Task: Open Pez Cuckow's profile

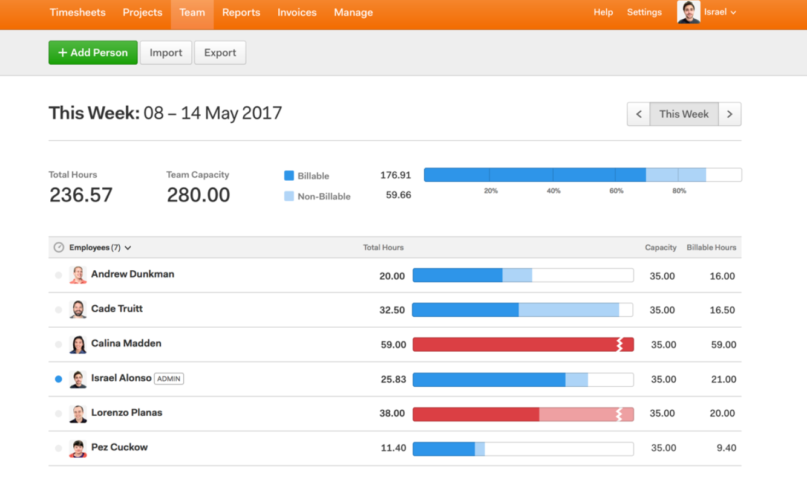Action: coord(119,447)
